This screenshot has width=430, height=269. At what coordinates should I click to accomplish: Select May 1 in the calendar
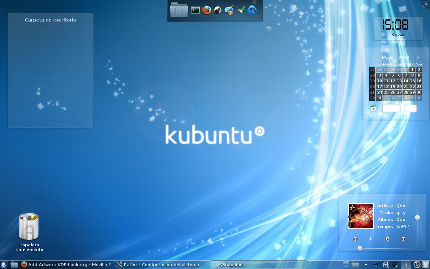tap(412, 69)
